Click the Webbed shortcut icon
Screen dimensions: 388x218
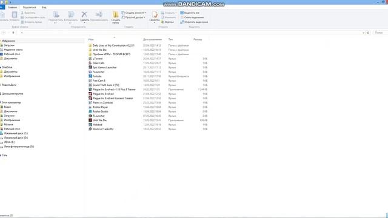[x=90, y=125]
